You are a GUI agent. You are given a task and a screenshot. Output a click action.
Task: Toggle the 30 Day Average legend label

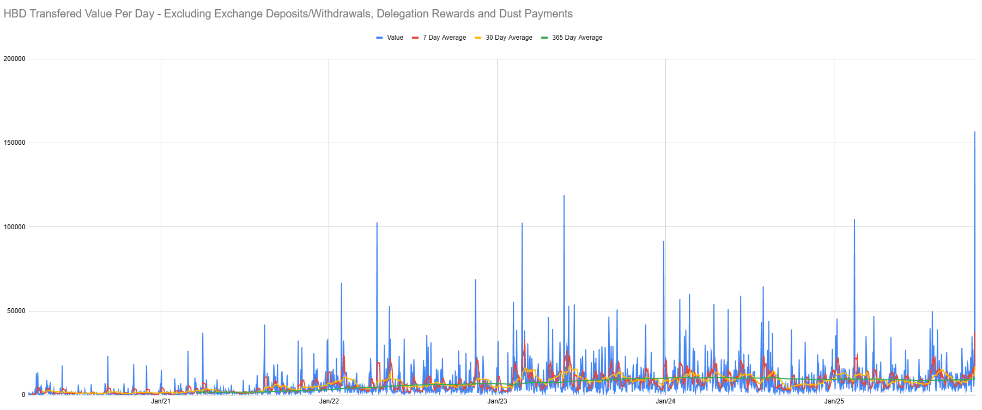509,38
